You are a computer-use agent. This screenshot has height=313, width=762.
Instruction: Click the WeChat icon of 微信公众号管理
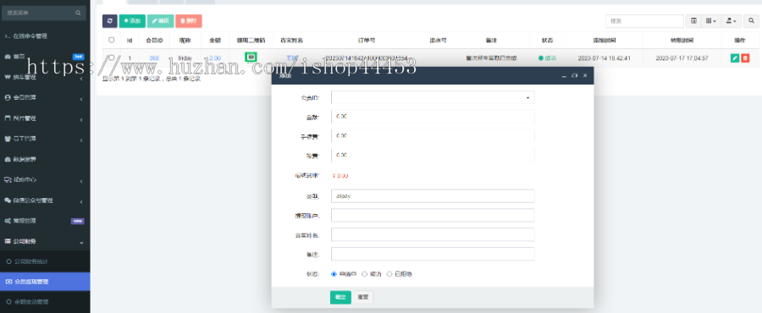[x=8, y=200]
